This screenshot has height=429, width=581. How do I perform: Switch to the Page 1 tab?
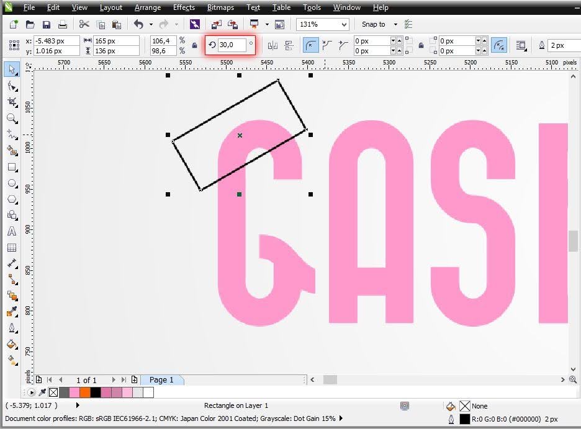(161, 380)
